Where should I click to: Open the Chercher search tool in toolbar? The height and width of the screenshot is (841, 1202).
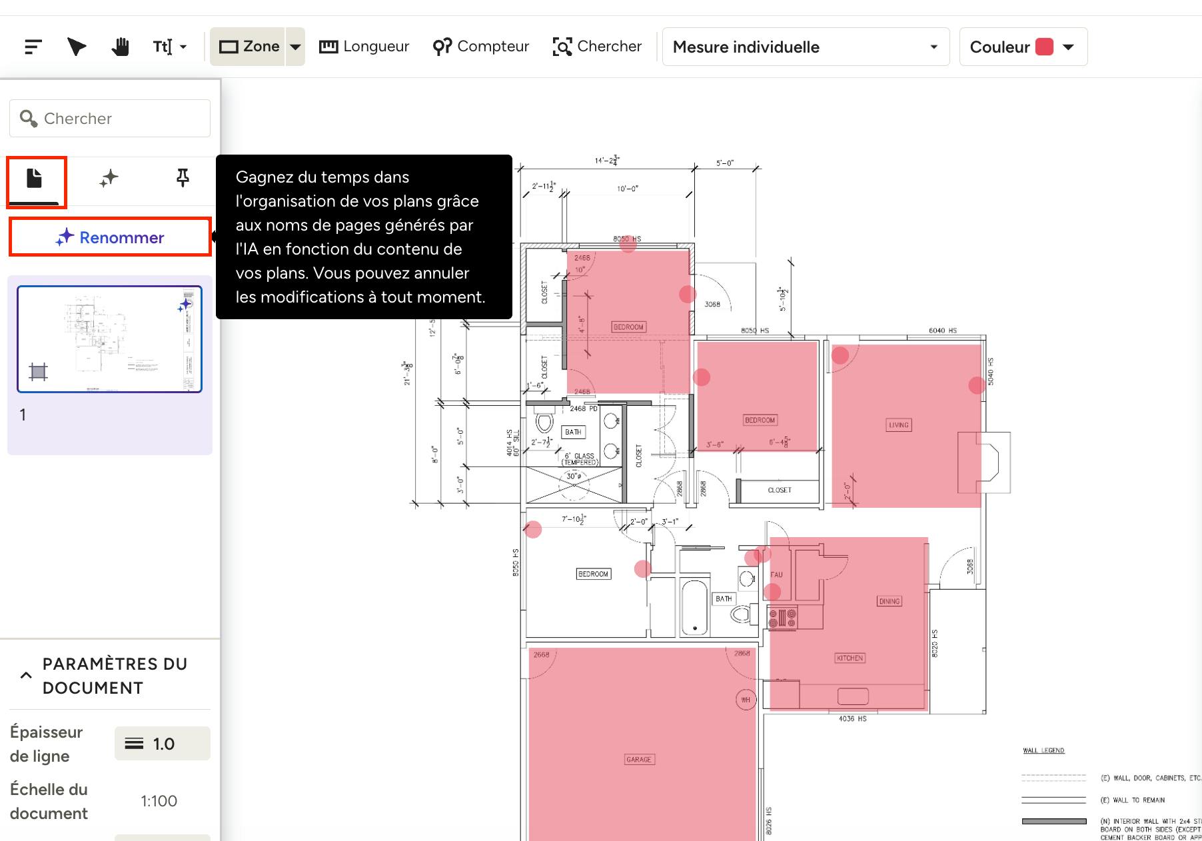(x=597, y=47)
